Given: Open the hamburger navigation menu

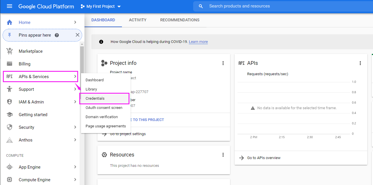Looking at the screenshot, I should [10, 6].
